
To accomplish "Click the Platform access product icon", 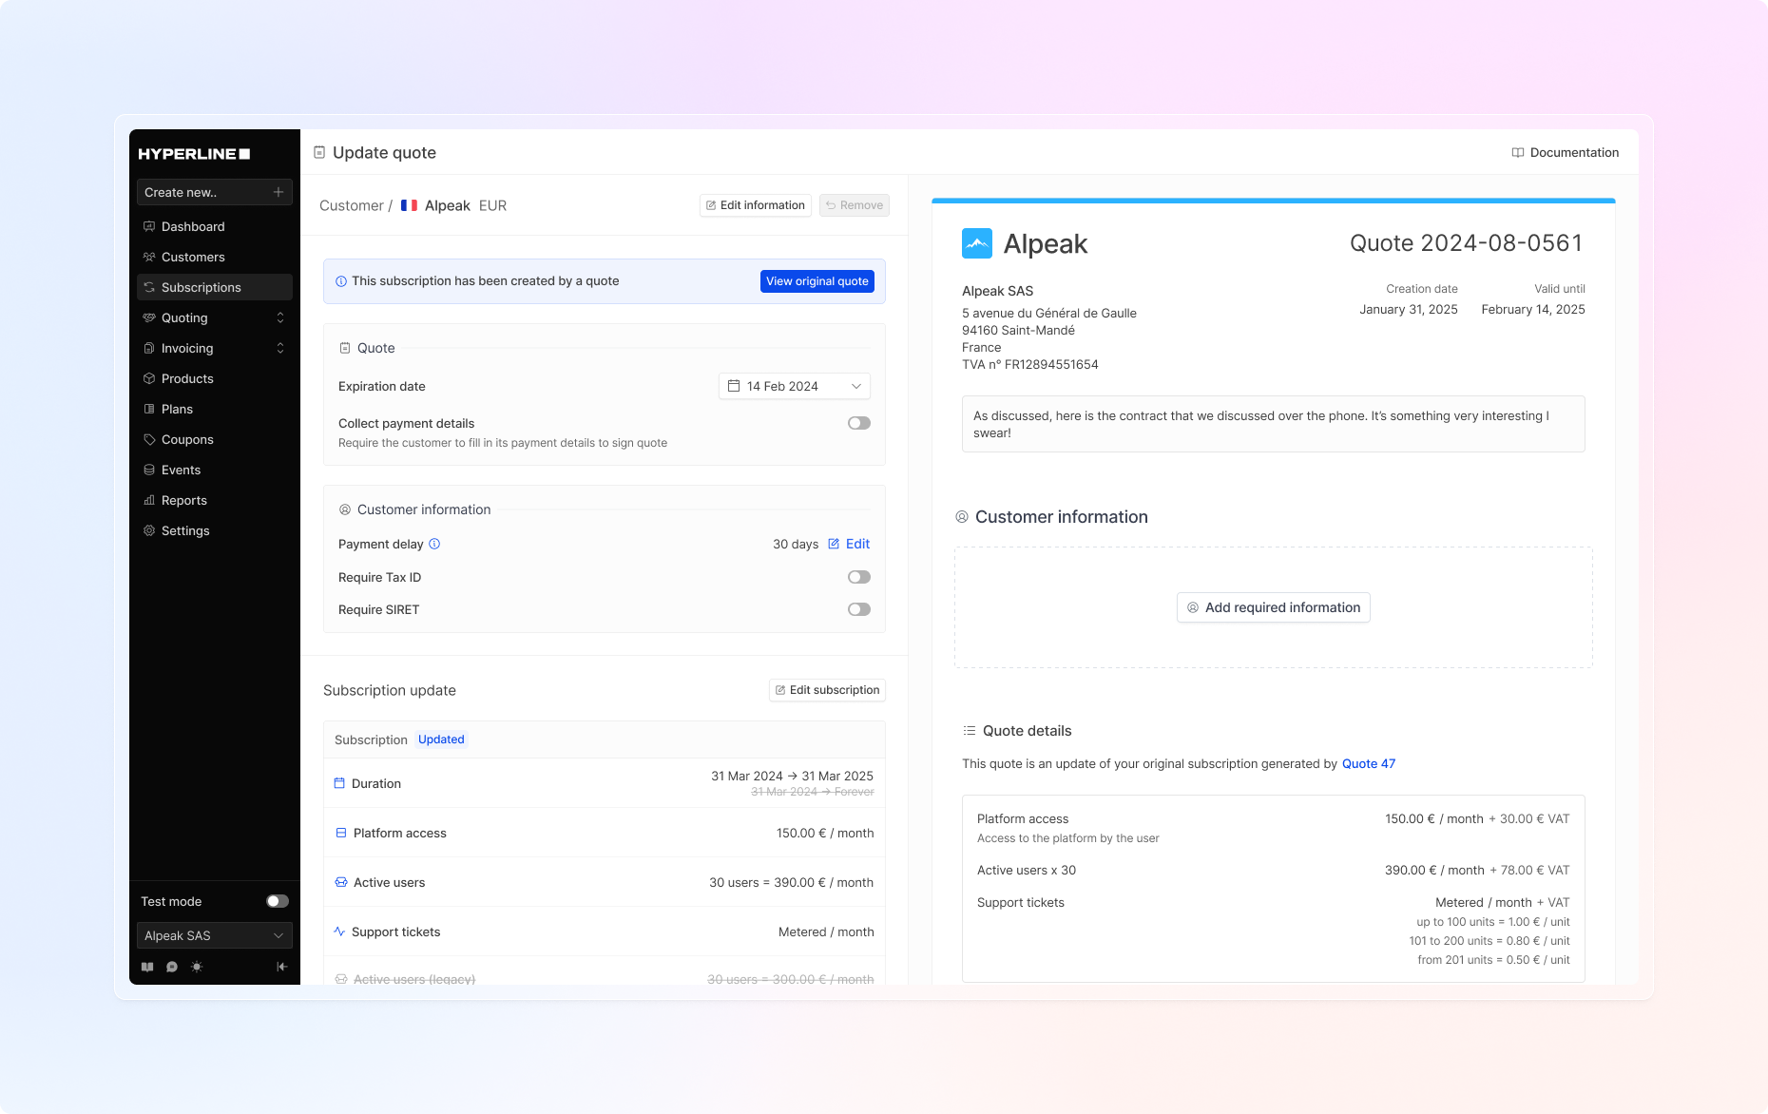I will coord(341,833).
